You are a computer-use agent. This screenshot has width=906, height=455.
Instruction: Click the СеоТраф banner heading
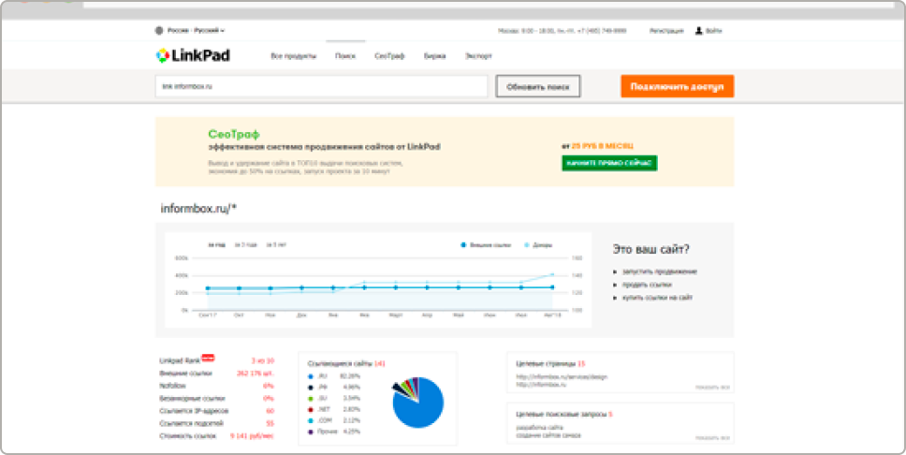click(234, 134)
